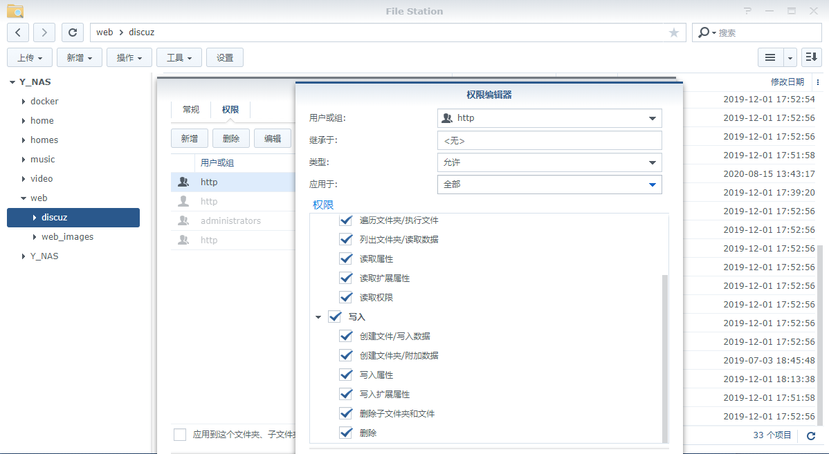Click refresh icon beside item count

click(x=811, y=435)
